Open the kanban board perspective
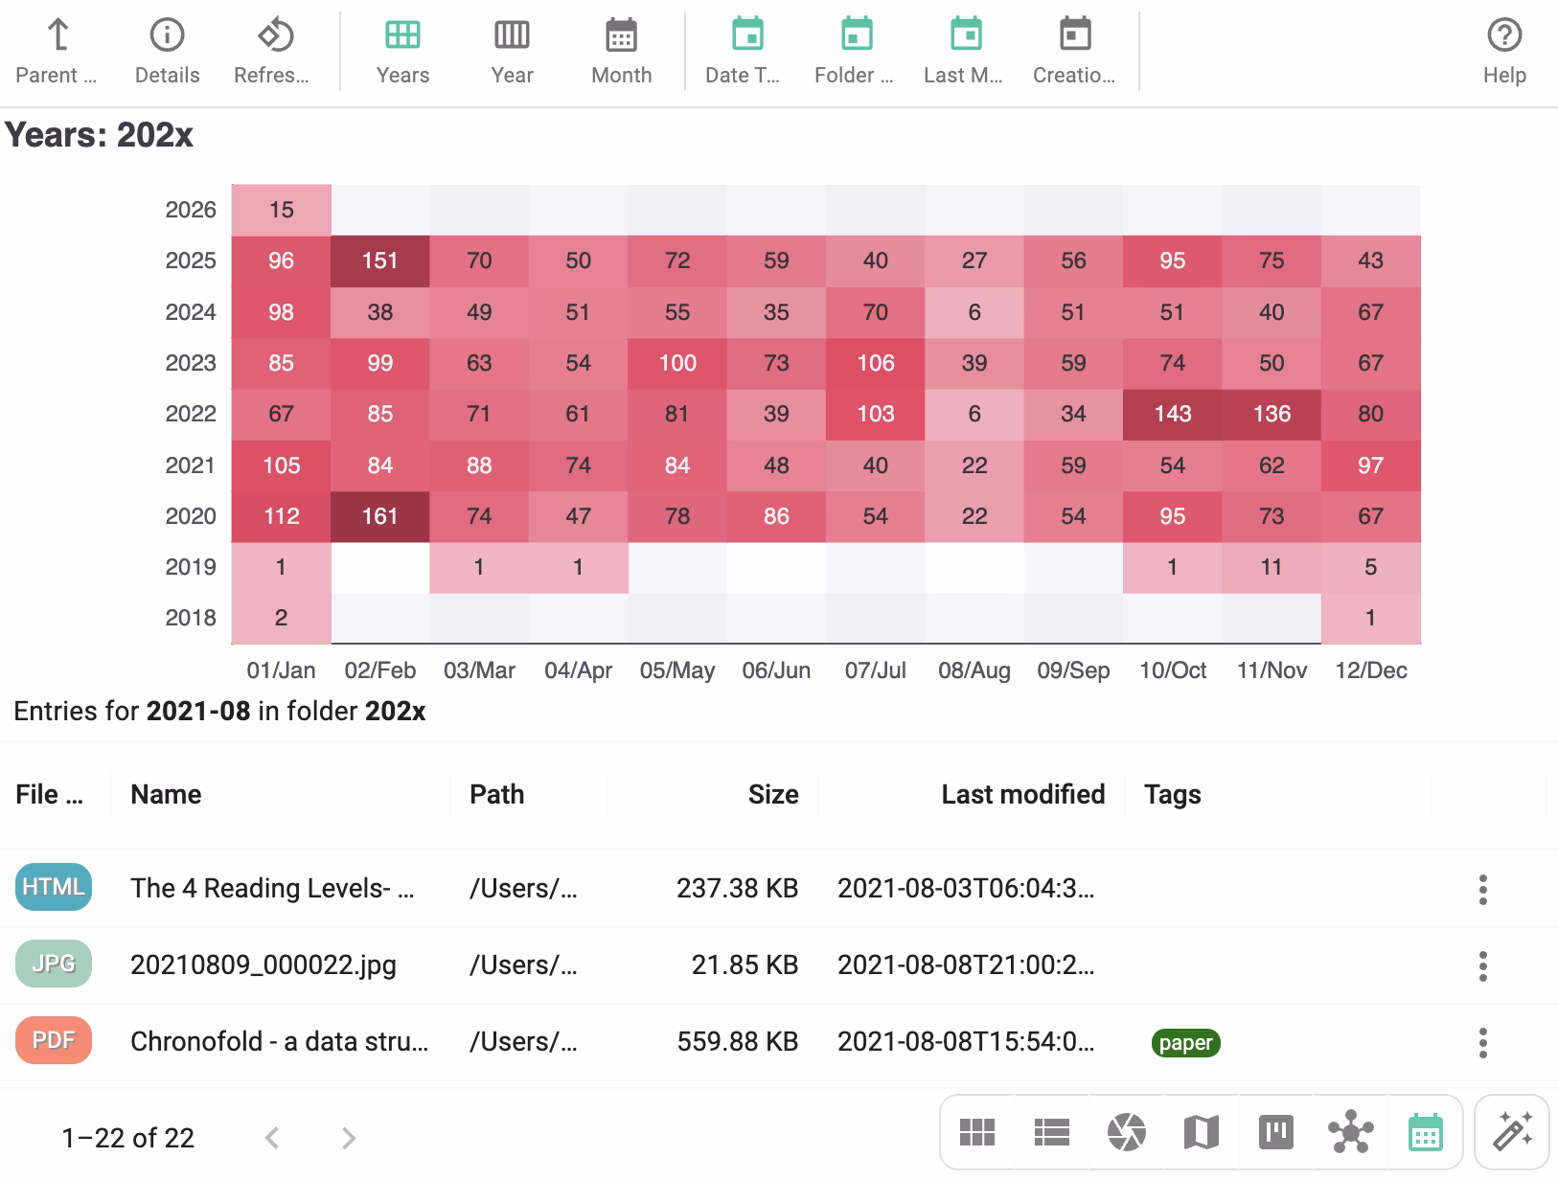 [x=1275, y=1132]
